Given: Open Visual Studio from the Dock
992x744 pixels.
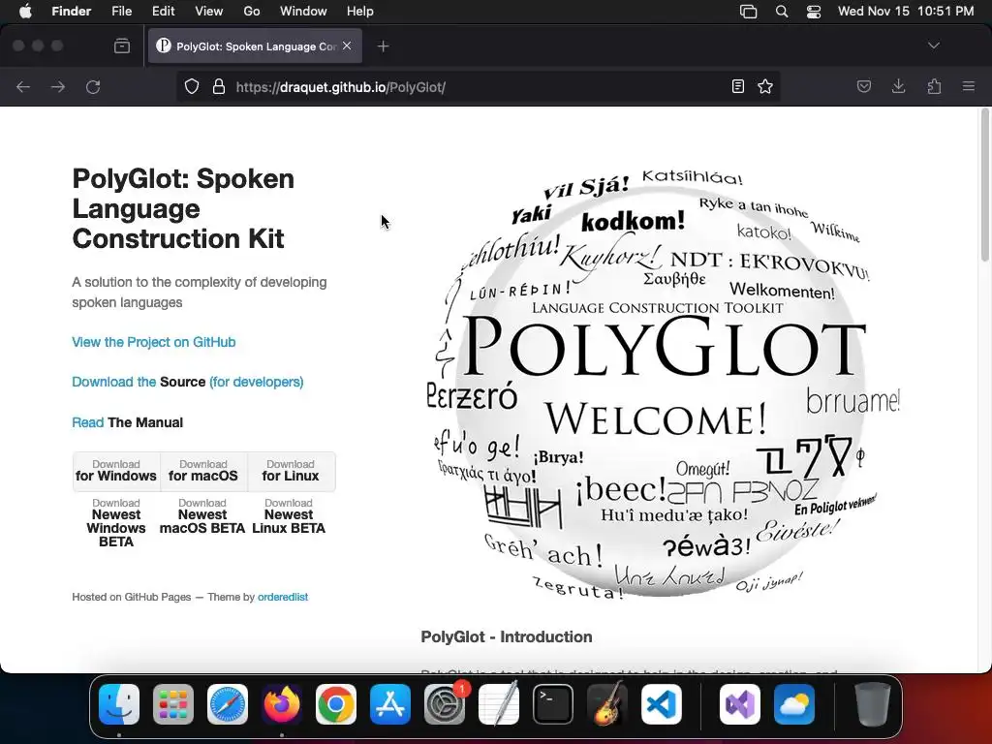Looking at the screenshot, I should (739, 704).
